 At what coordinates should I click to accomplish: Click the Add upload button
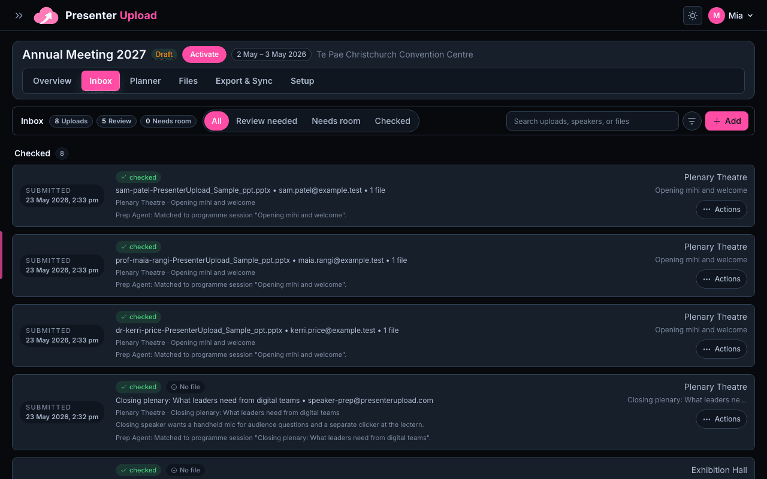click(727, 121)
